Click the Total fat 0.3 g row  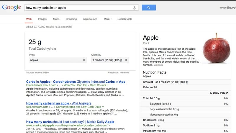(186, 98)
